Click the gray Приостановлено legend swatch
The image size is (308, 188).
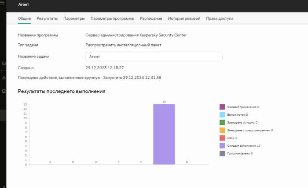tap(222, 153)
